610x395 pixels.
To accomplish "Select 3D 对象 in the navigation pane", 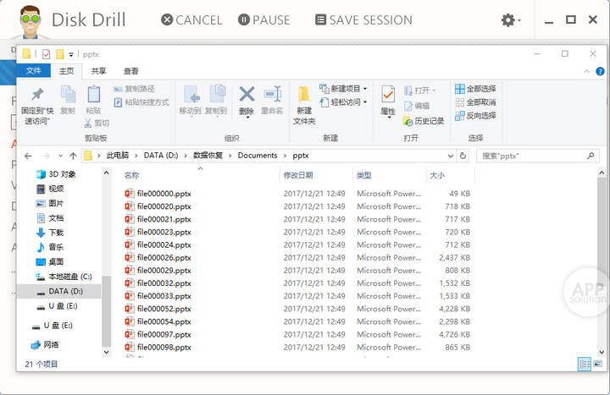I will click(56, 174).
